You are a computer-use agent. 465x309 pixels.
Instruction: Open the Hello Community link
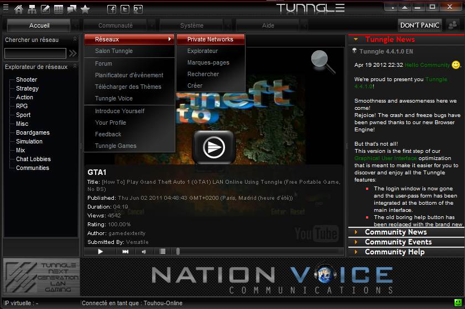click(x=427, y=65)
